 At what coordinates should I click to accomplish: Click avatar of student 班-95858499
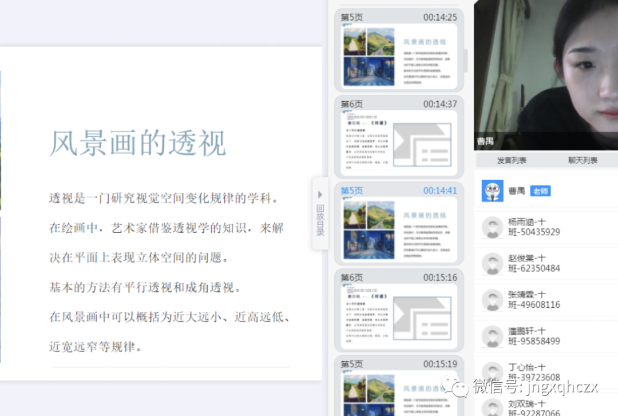point(492,336)
